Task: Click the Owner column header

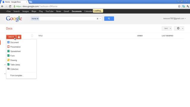Action: [140, 36]
